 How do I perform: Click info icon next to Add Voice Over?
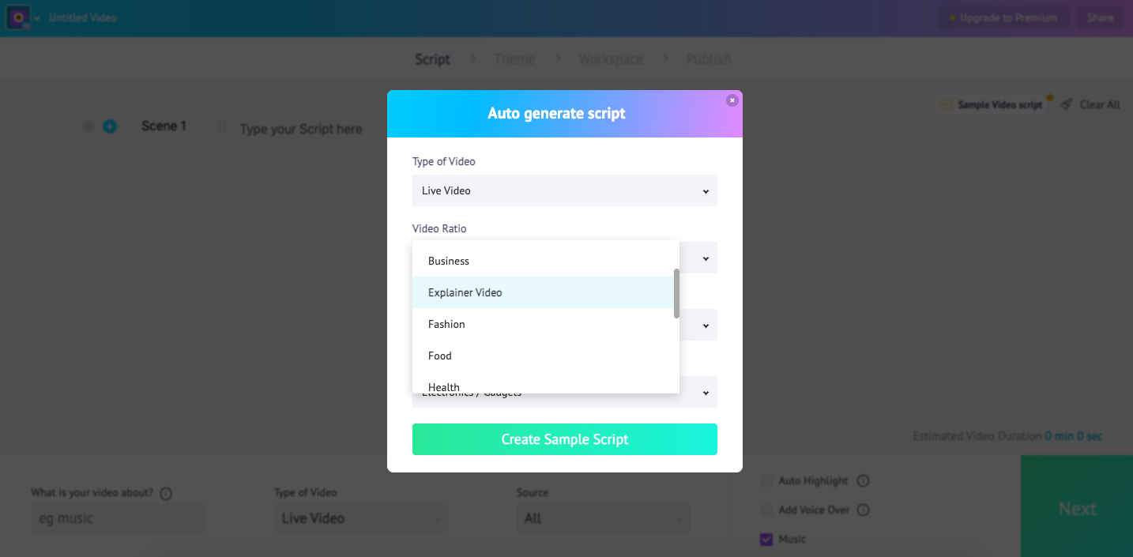point(864,510)
